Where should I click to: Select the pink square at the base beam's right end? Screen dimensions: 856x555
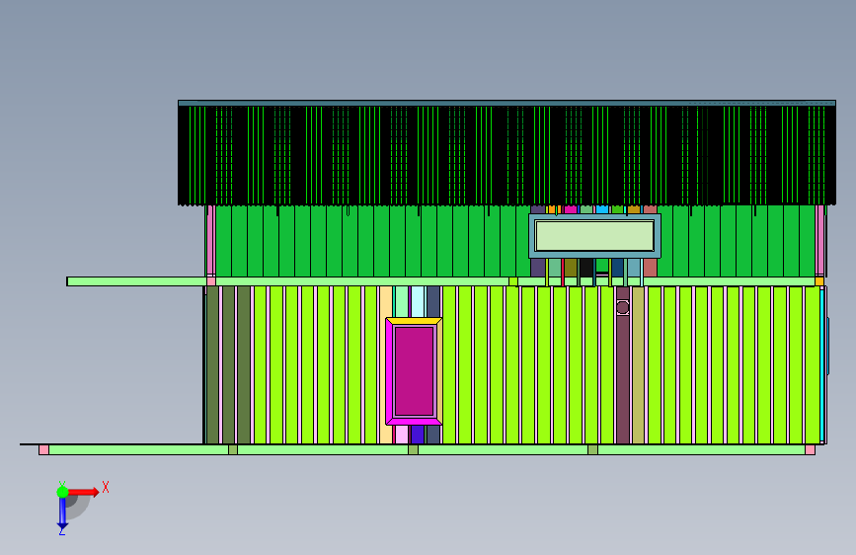(x=811, y=449)
